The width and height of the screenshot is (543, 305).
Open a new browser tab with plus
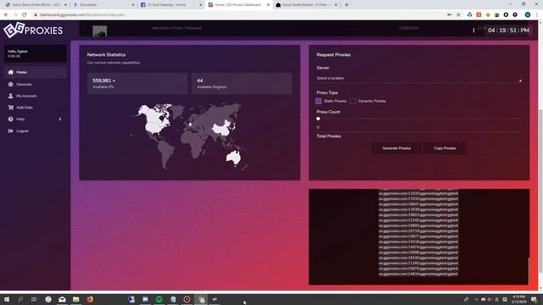pyautogui.click(x=346, y=5)
